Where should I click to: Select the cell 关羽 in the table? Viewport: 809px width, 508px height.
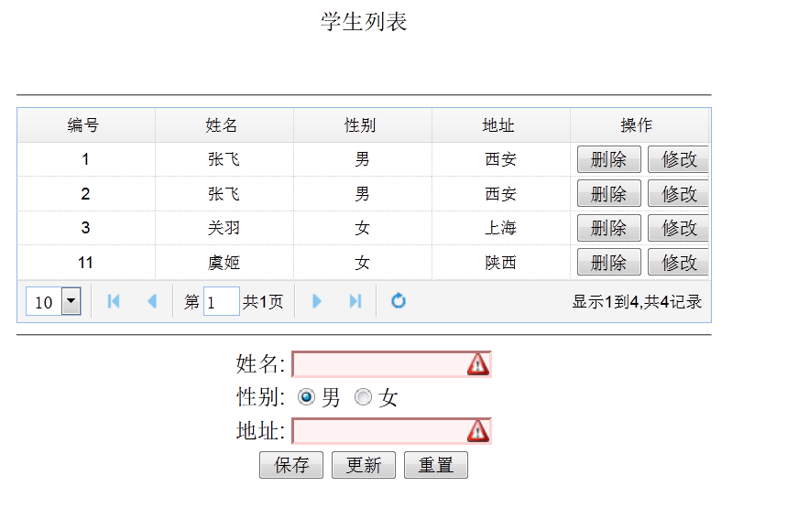click(224, 228)
